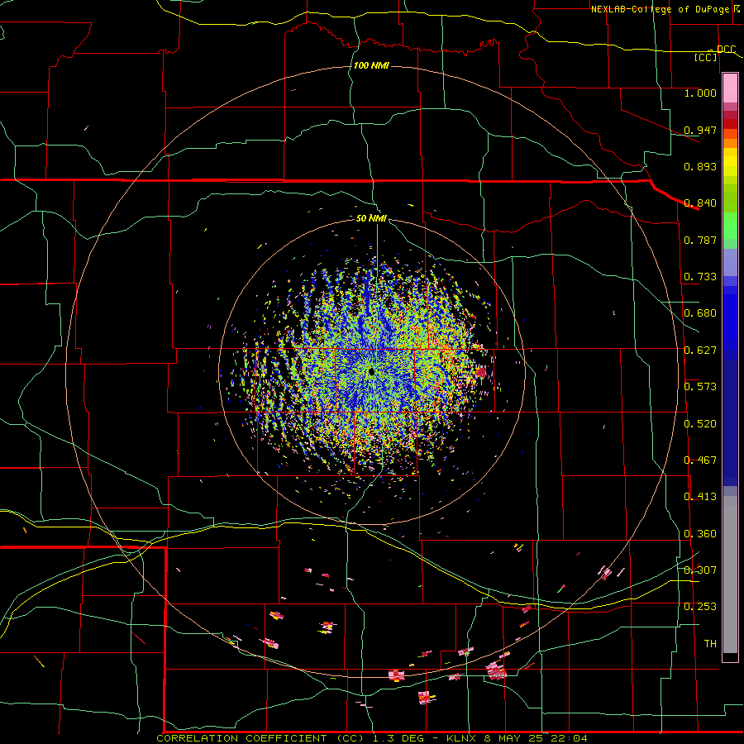Click the 0.467 scale value

700,460
